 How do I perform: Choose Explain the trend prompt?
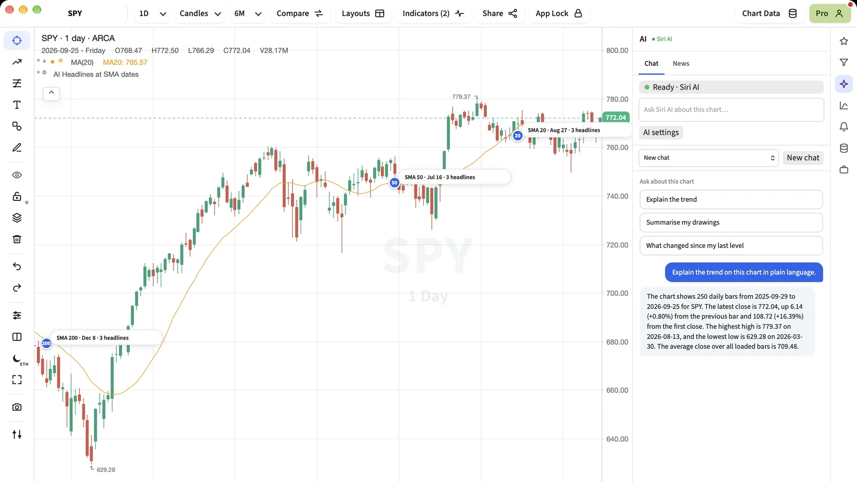pos(731,199)
